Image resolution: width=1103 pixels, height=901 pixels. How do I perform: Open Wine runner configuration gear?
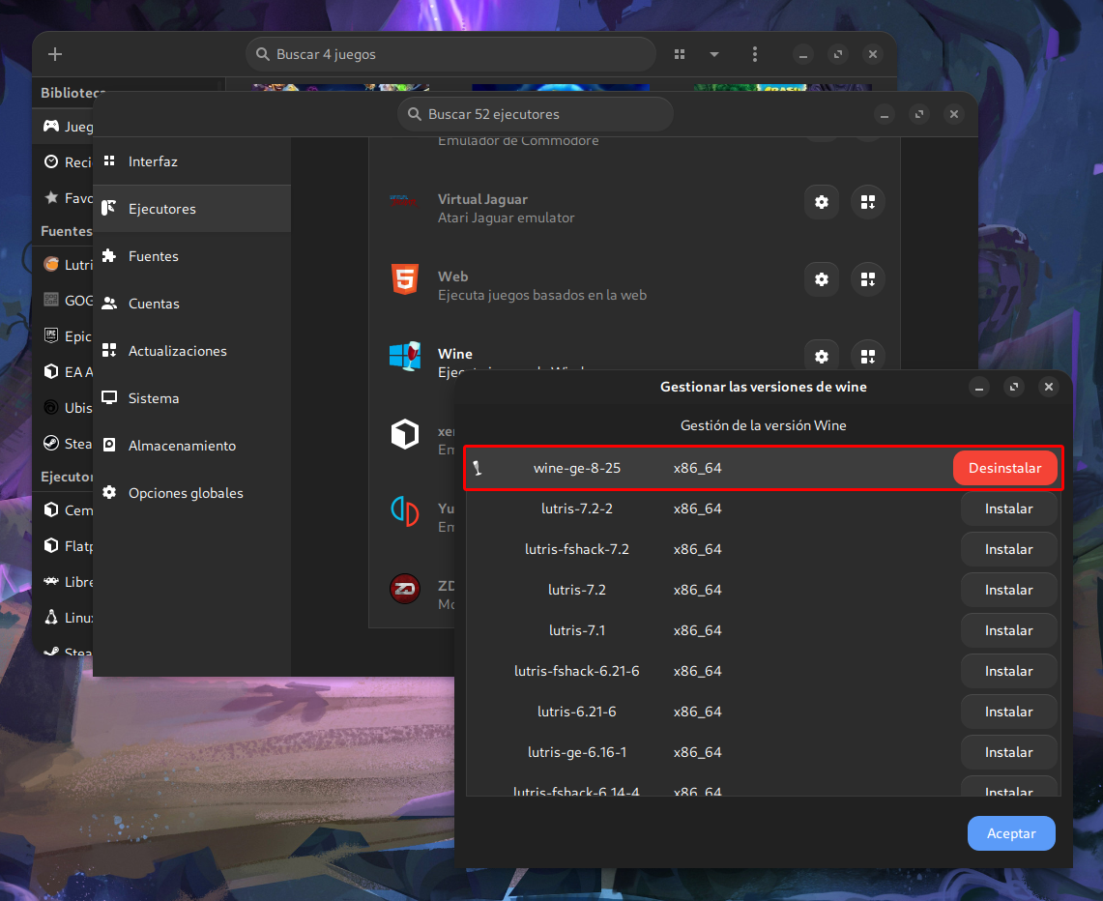click(x=821, y=357)
